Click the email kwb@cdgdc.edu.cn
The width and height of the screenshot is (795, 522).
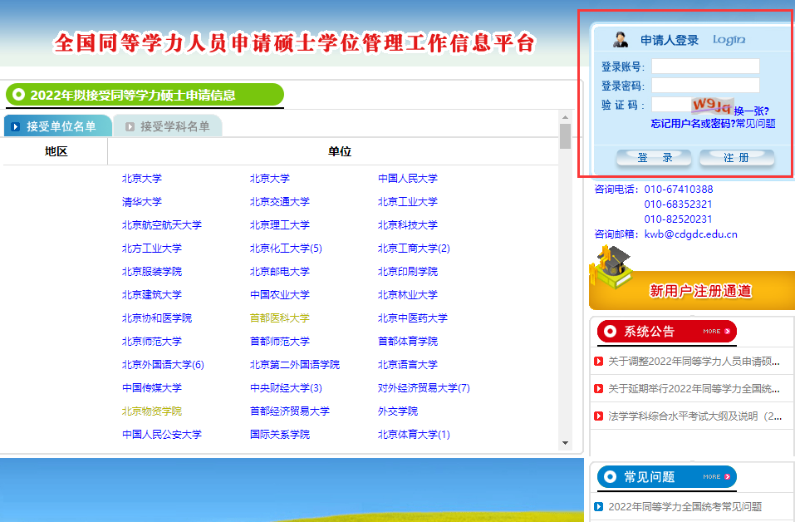pos(690,234)
